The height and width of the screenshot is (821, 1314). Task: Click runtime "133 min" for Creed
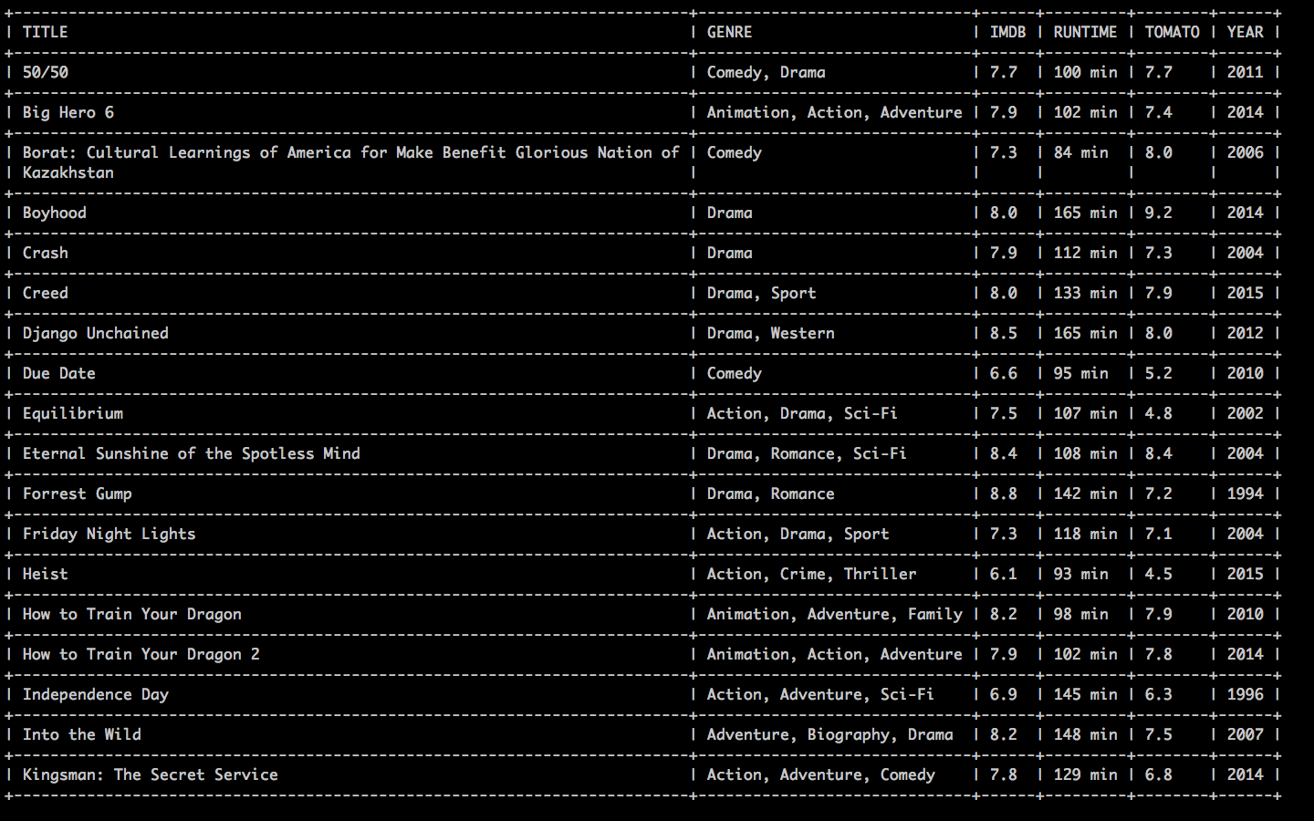pos(1086,293)
